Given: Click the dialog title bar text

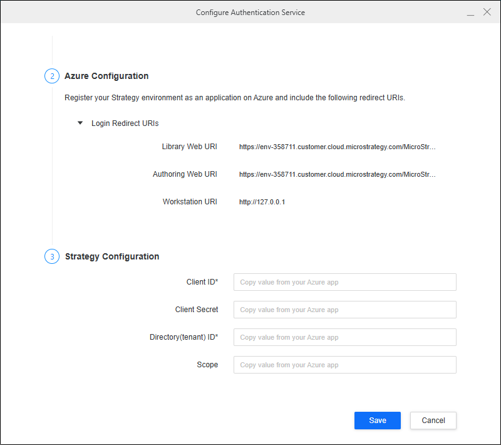Looking at the screenshot, I should tap(250, 13).
